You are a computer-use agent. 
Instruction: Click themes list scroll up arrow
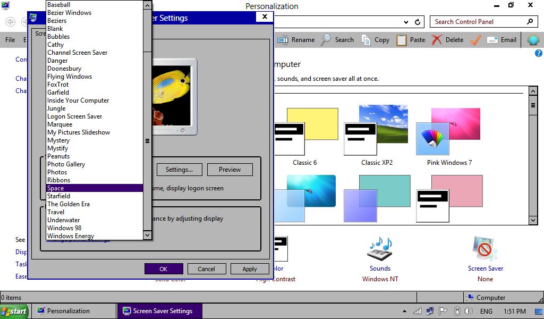coord(533,91)
